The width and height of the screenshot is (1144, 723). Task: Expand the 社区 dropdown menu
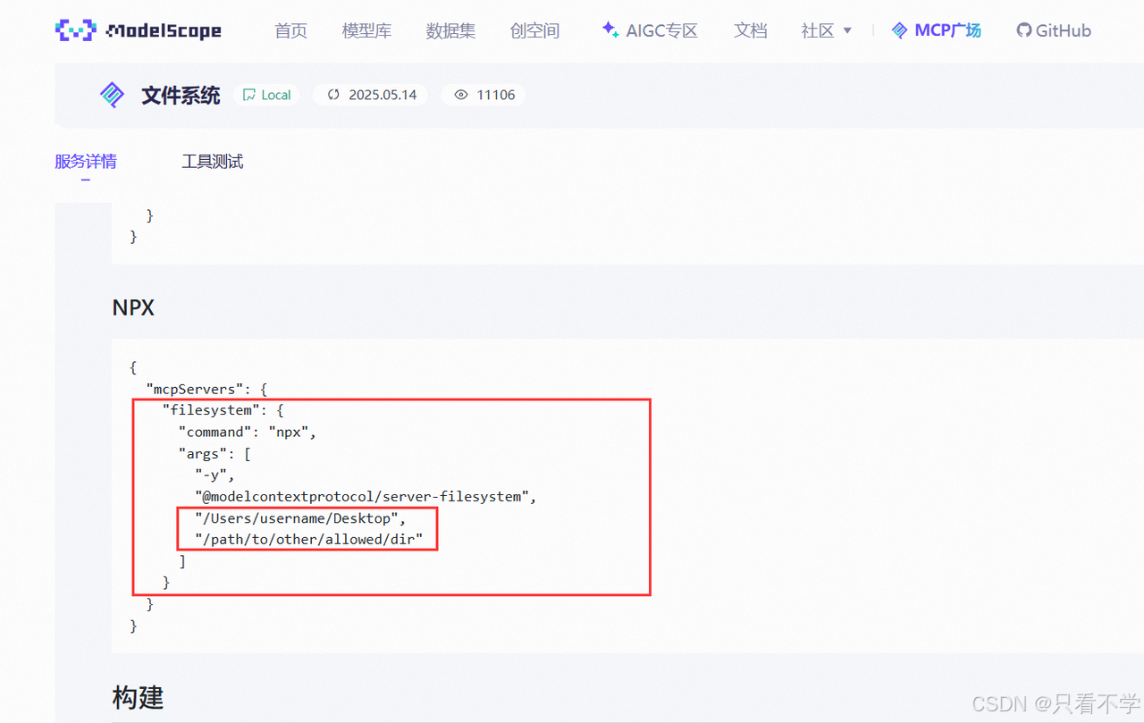[x=827, y=30]
